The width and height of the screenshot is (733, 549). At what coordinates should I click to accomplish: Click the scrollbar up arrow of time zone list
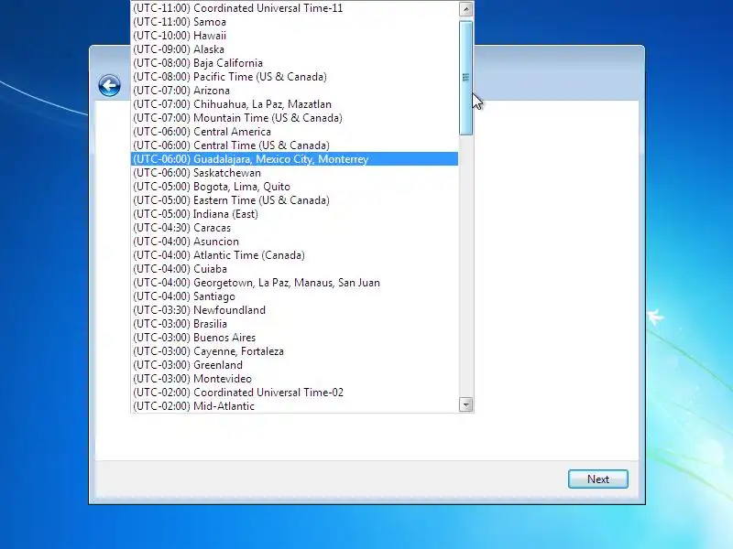pos(465,9)
